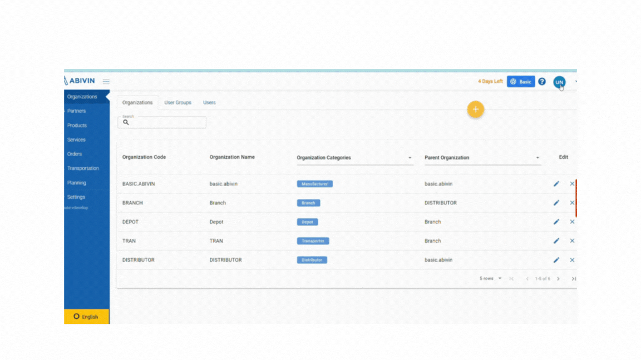
Task: Delete the TRAN organization row
Action: point(572,241)
